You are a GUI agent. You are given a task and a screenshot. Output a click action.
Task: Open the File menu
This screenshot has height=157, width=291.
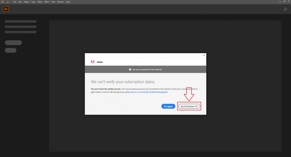(15, 2)
